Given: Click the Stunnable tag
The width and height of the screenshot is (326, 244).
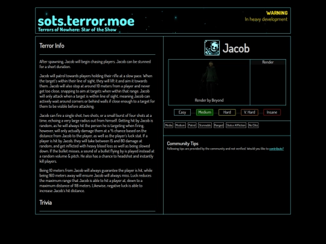Looking at the screenshot, I should click(x=205, y=125).
